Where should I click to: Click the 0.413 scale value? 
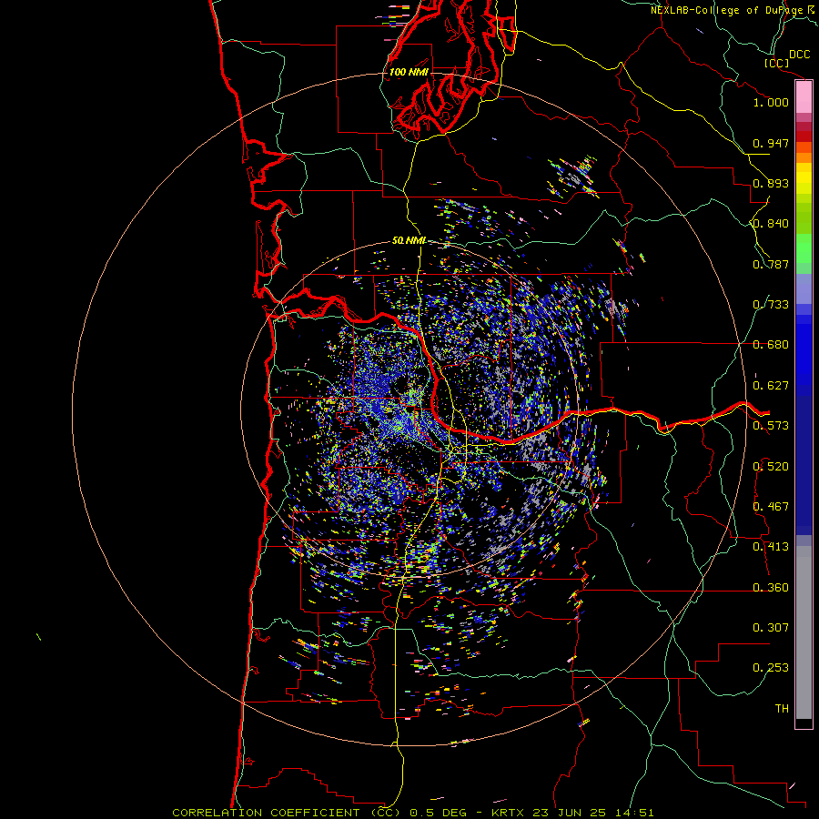click(771, 547)
